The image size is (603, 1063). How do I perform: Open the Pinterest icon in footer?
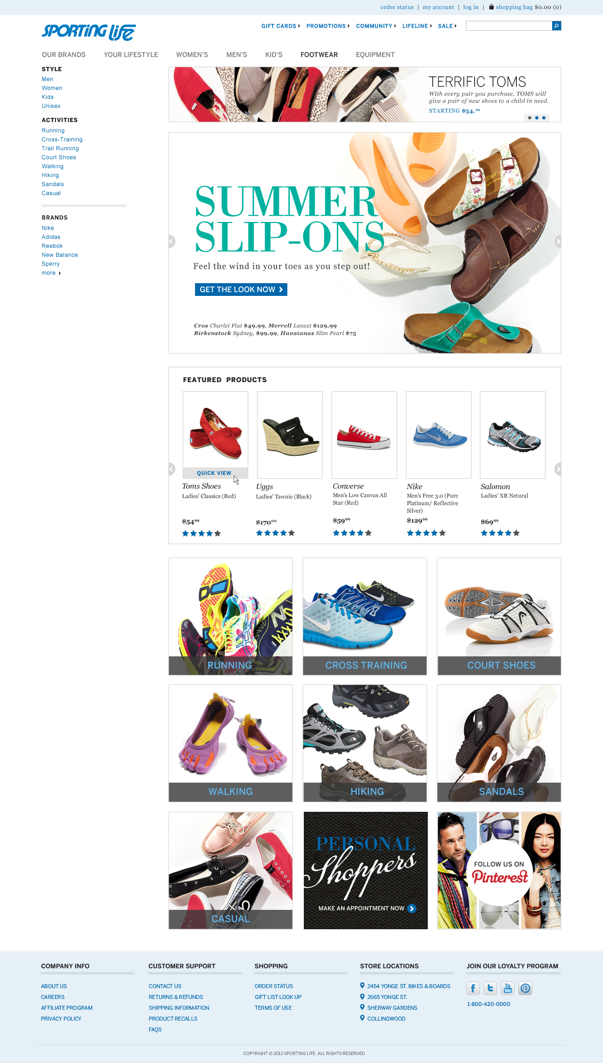coord(525,988)
